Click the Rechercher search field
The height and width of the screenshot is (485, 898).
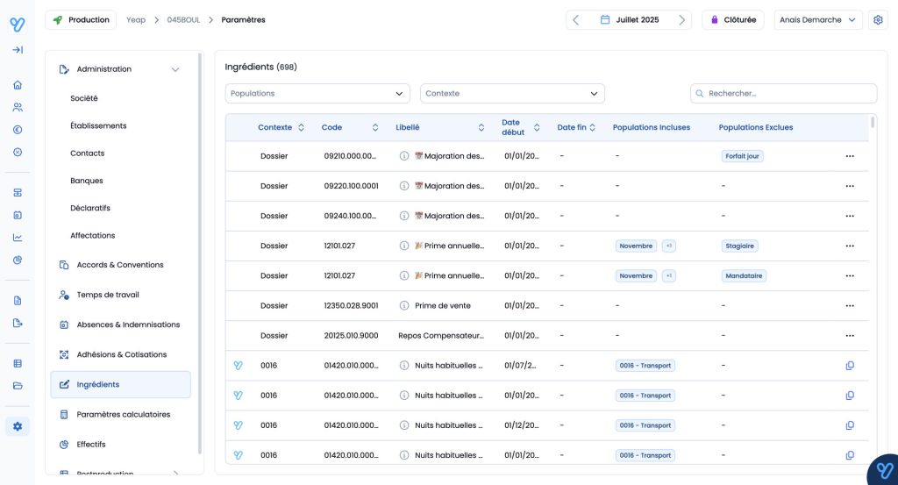[783, 94]
